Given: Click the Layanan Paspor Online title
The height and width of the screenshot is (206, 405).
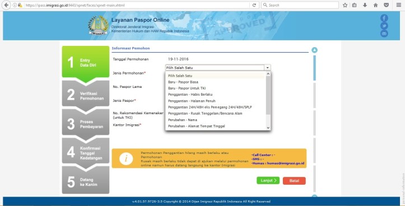Looking at the screenshot, I should (140, 20).
